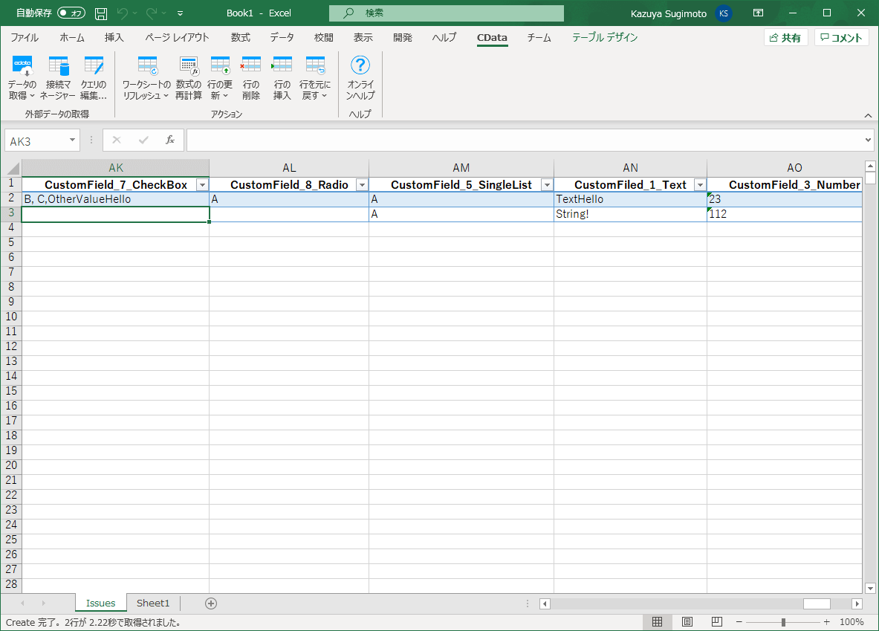This screenshot has height=631, width=879.
Task: Select the 行の削除 (Delete Rows) icon
Action: (251, 78)
